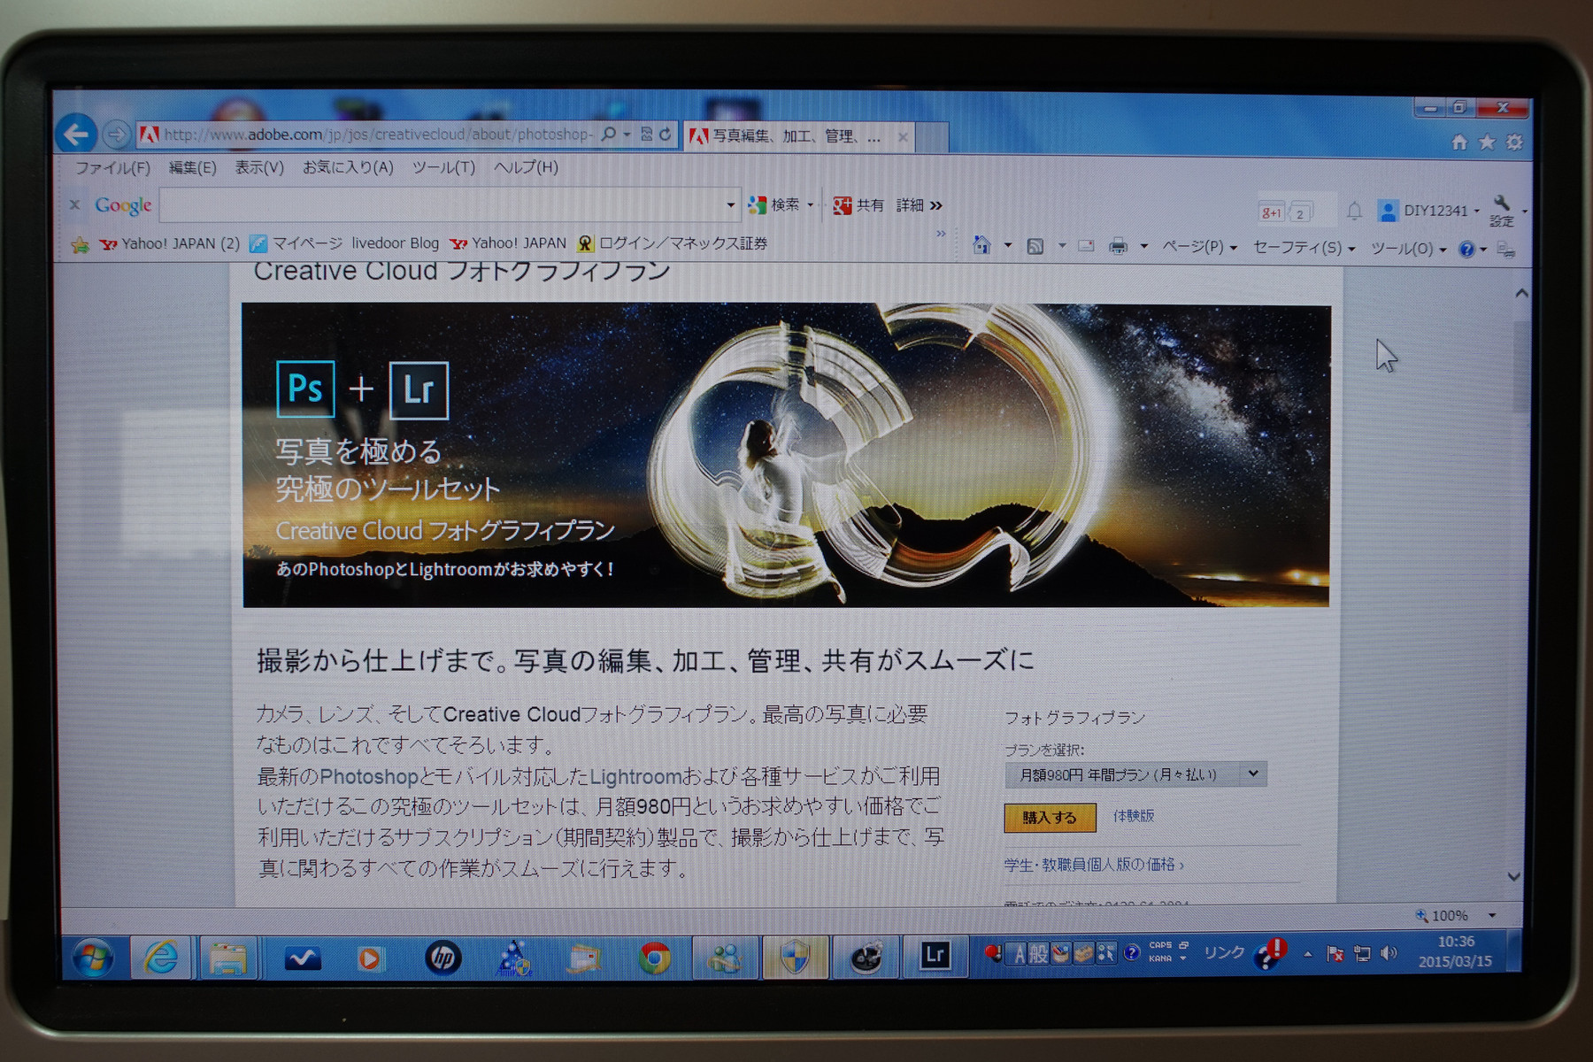The height and width of the screenshot is (1062, 1593).
Task: Open media player taskbar icon
Action: pos(370,958)
